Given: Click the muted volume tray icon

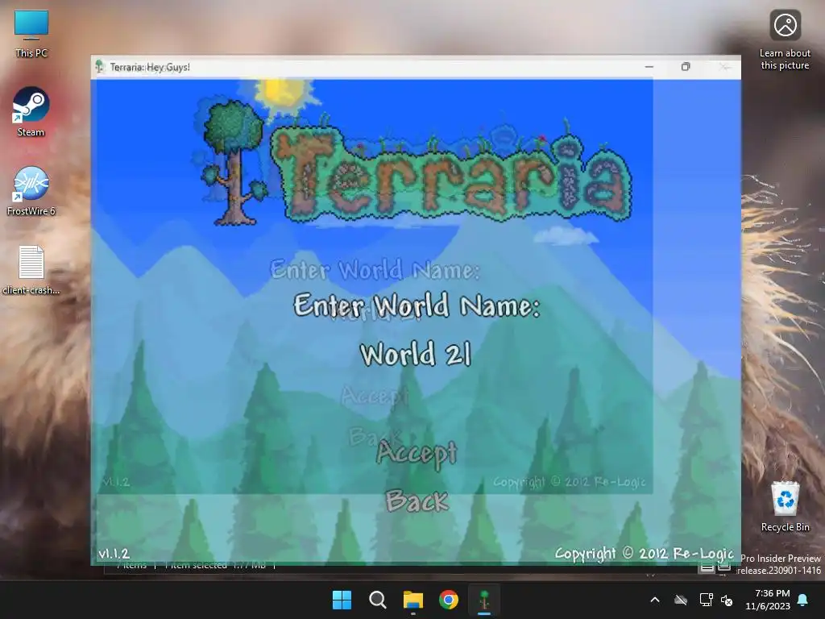Looking at the screenshot, I should (x=728, y=600).
